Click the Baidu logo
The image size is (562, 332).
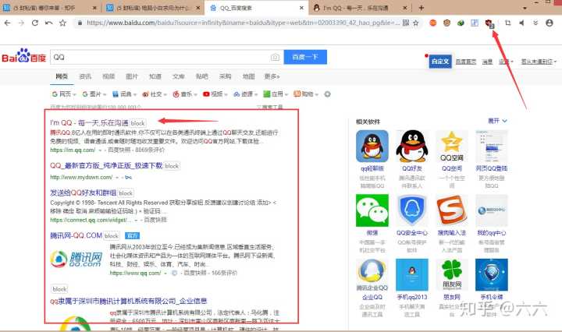point(24,56)
